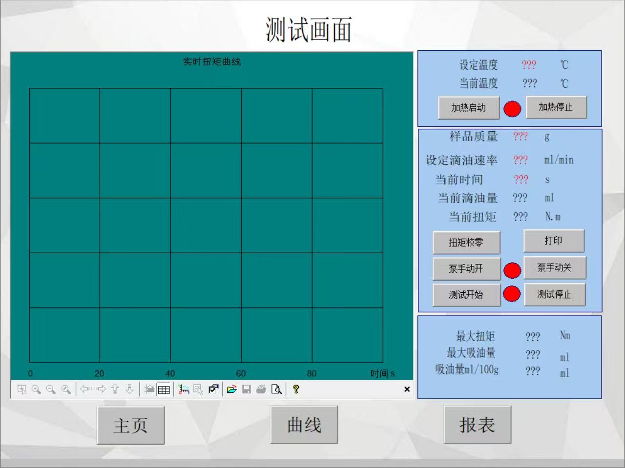This screenshot has height=468, width=625.
Task: Open help with yellow question mark icon
Action: coord(296,389)
